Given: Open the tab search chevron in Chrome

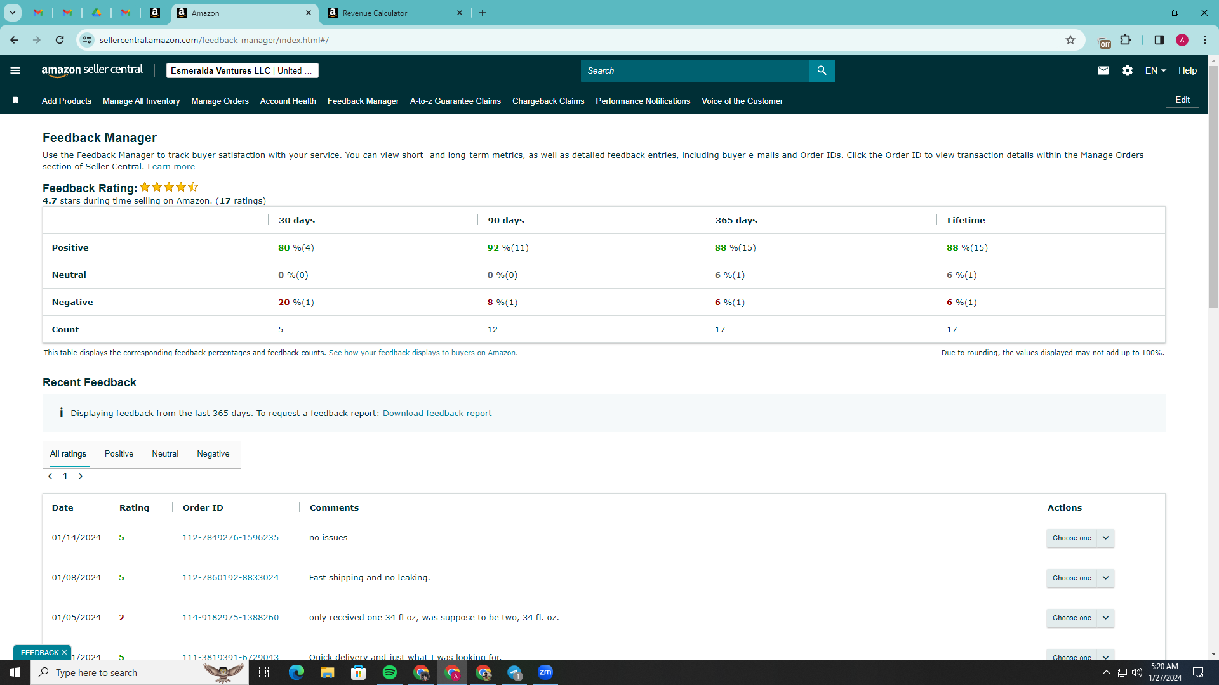Looking at the screenshot, I should tap(12, 13).
